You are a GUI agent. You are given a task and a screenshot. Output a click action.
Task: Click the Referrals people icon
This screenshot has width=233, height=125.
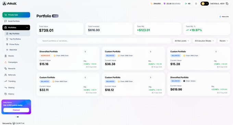tap(5, 75)
